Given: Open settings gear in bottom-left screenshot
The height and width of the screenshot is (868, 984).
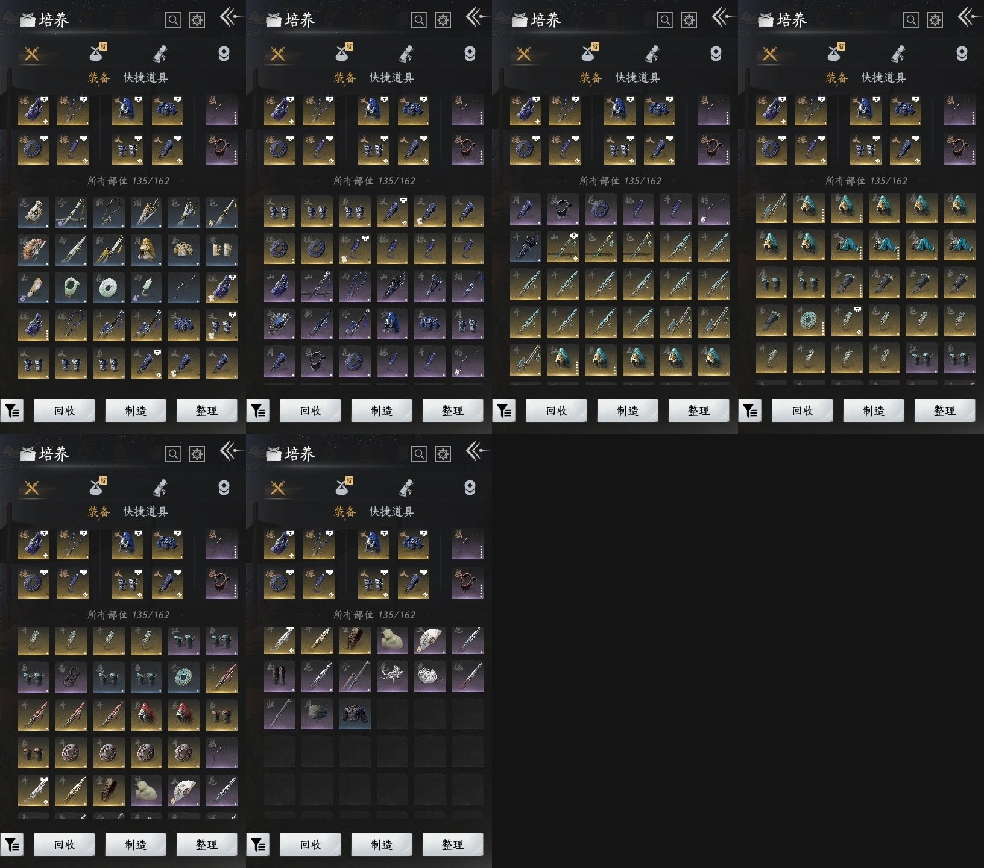Looking at the screenshot, I should pos(197,454).
